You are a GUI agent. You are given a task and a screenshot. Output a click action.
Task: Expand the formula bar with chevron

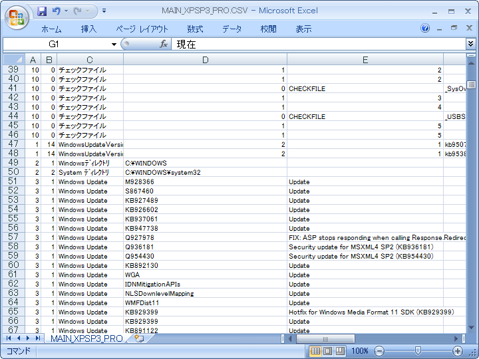pos(470,44)
